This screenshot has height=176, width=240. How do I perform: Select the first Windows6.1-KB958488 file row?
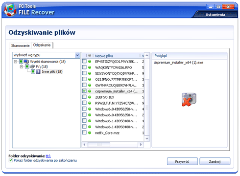tap(113, 121)
